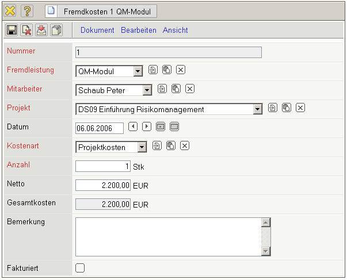Clear the Fremdleistung field with its X icon
The height and width of the screenshot is (280, 347).
[180, 70]
